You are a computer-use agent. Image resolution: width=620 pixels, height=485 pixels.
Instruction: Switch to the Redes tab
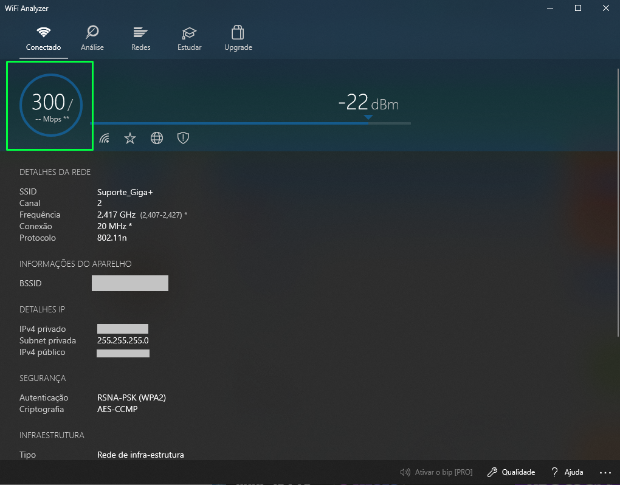[x=140, y=38]
